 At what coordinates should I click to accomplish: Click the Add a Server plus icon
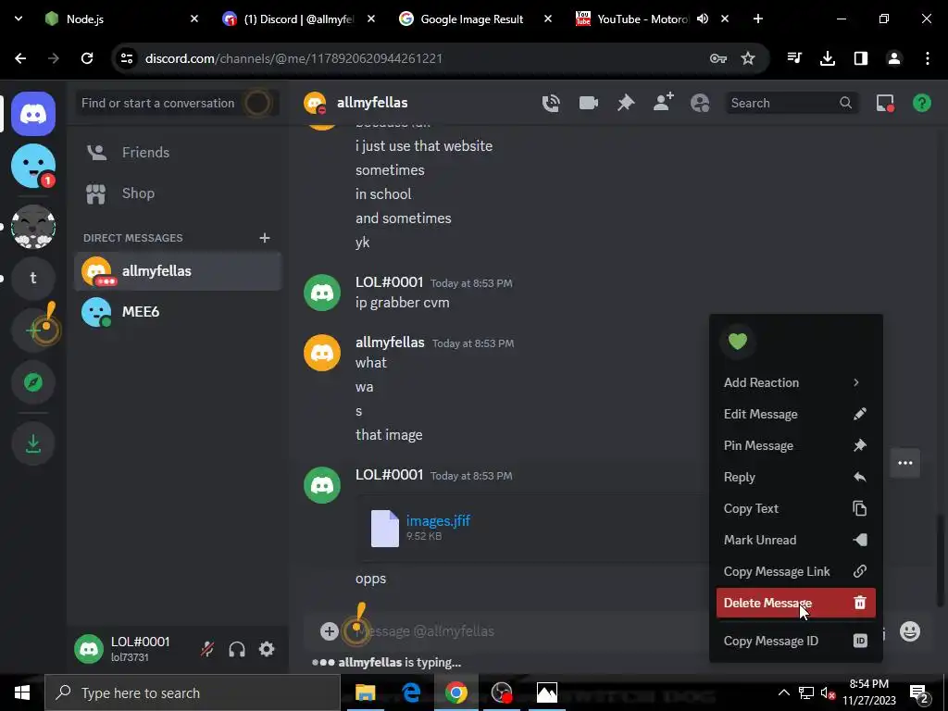coord(33,331)
